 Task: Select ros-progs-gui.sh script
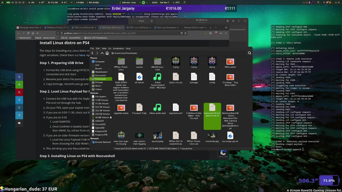point(230,137)
